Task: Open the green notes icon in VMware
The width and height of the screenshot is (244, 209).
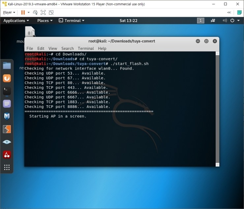Action: click(x=239, y=12)
